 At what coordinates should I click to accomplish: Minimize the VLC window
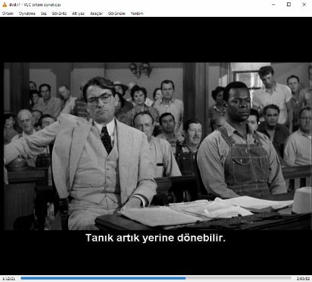[x=273, y=4]
